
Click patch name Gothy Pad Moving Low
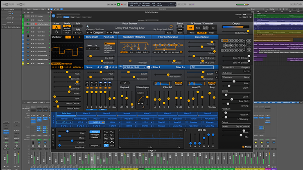click(x=129, y=28)
